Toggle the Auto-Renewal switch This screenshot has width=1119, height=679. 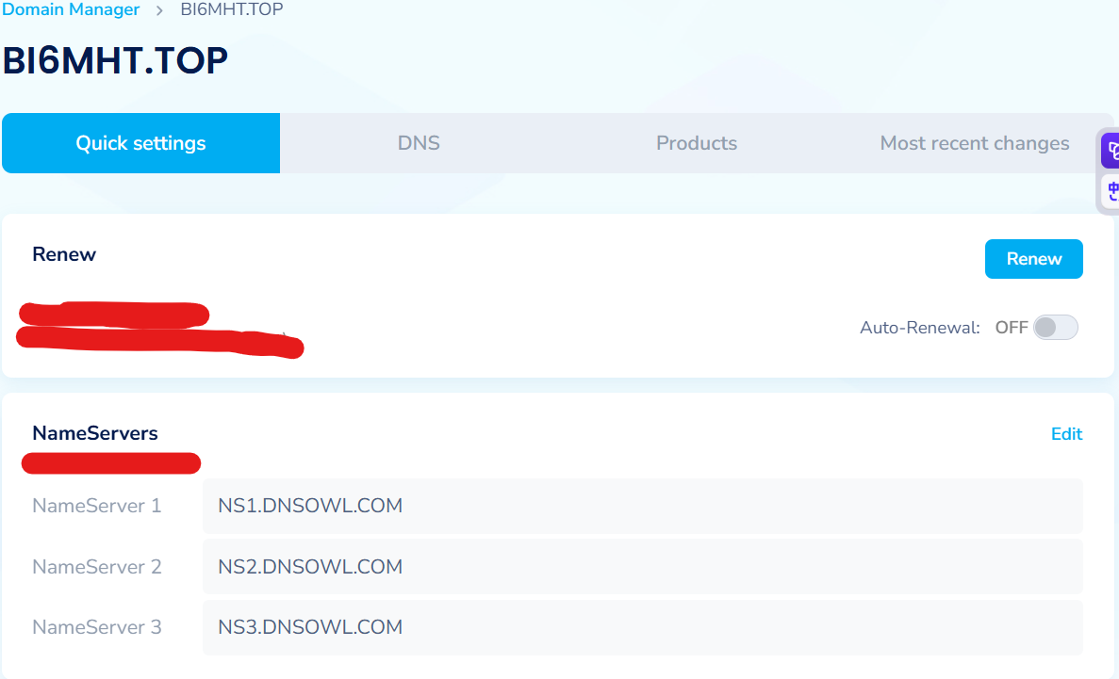click(1055, 328)
